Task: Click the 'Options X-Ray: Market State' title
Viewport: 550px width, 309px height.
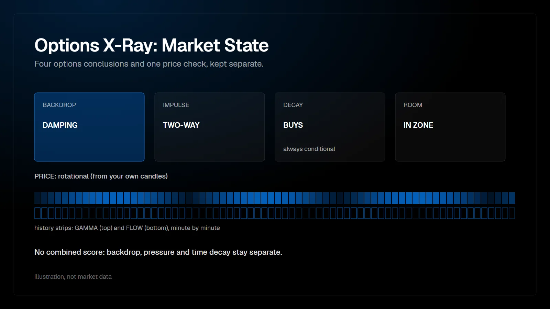Action: pyautogui.click(x=152, y=45)
